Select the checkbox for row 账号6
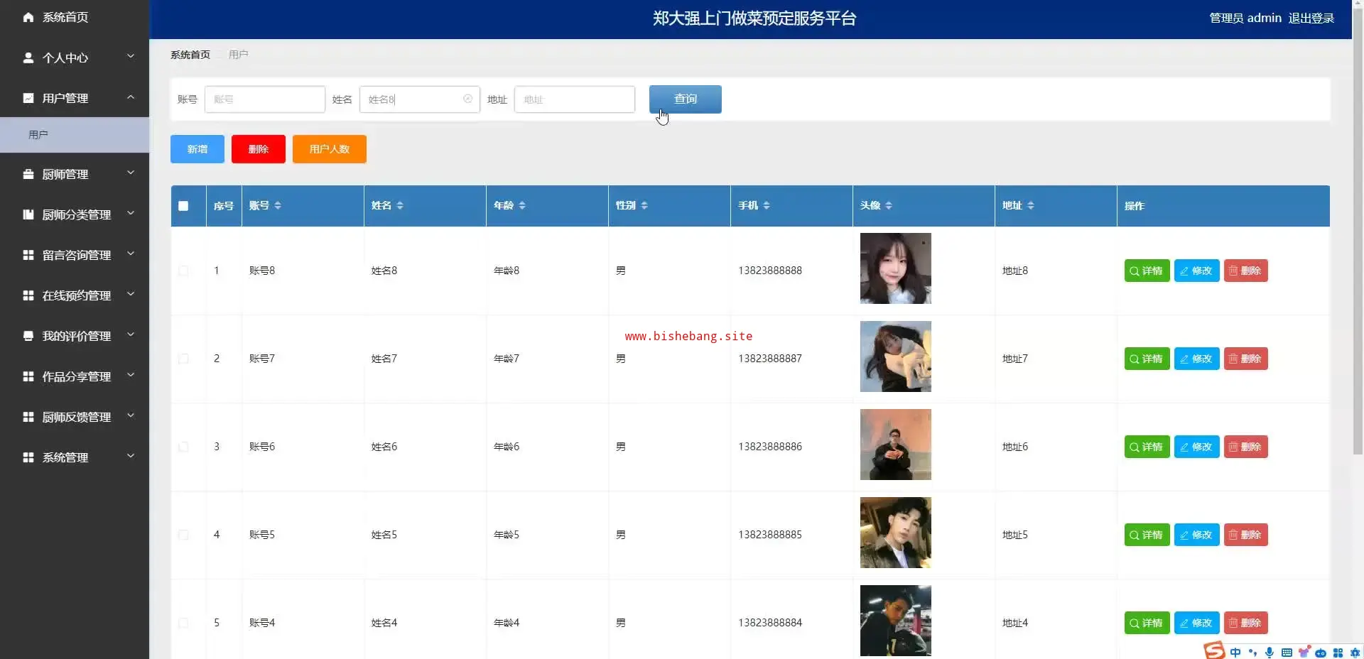The width and height of the screenshot is (1364, 659). coord(183,447)
